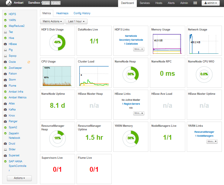The width and height of the screenshot is (224, 185).
Task: Click the '0 ops' background operations badge
Action: click(x=46, y=3)
